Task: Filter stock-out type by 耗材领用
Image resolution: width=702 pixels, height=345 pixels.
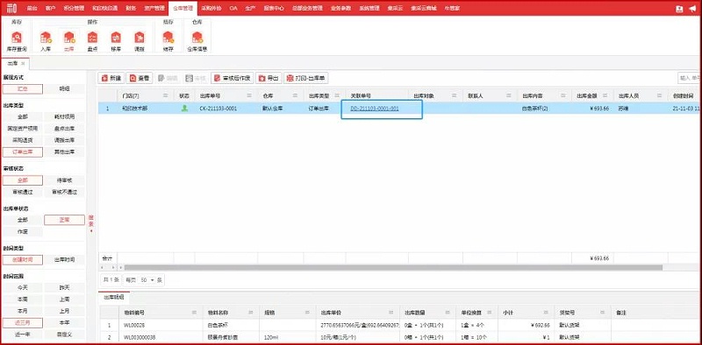Action: [64, 116]
